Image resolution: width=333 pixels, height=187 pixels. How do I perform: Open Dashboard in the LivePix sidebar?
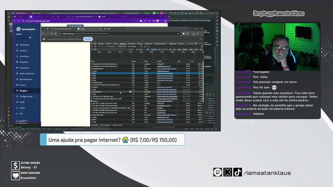[24, 45]
